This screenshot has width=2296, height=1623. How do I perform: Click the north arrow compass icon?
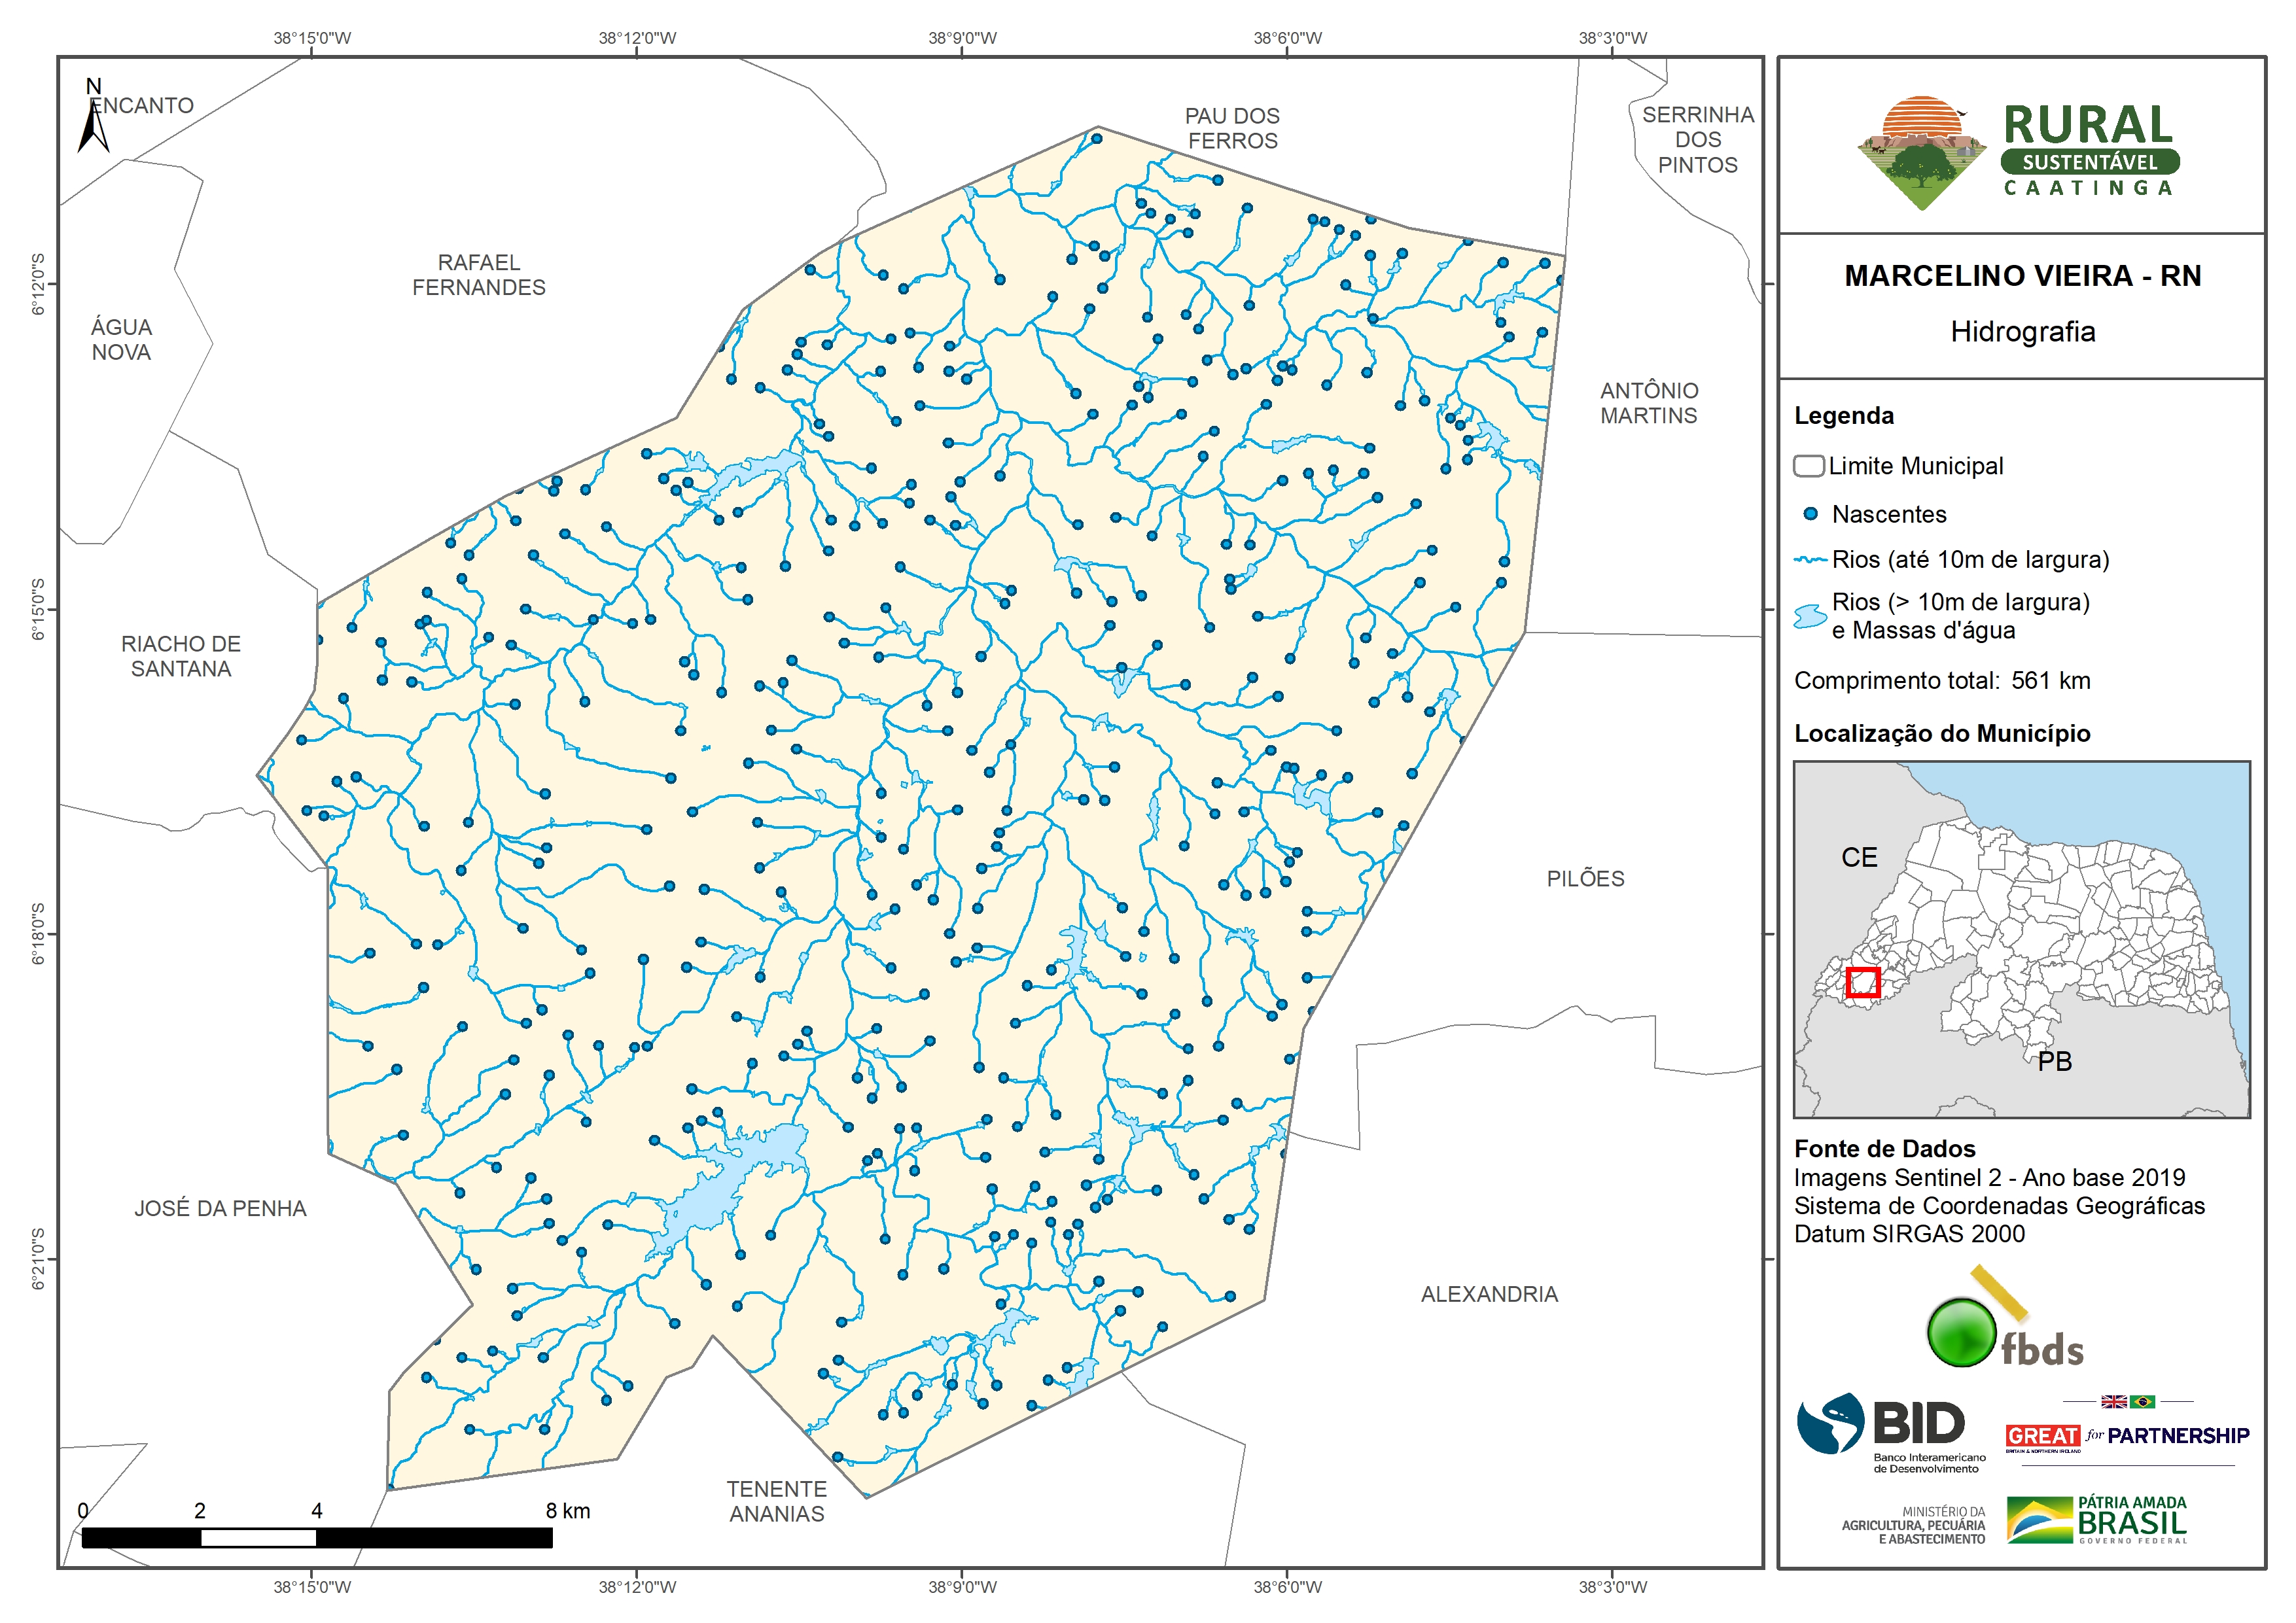coord(94,128)
